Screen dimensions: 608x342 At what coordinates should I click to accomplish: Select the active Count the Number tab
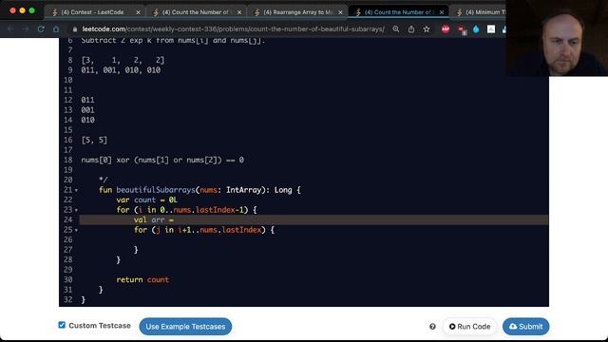[398, 12]
